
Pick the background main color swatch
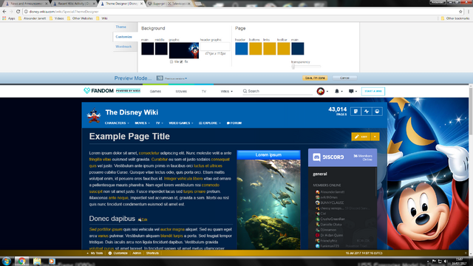(x=148, y=49)
